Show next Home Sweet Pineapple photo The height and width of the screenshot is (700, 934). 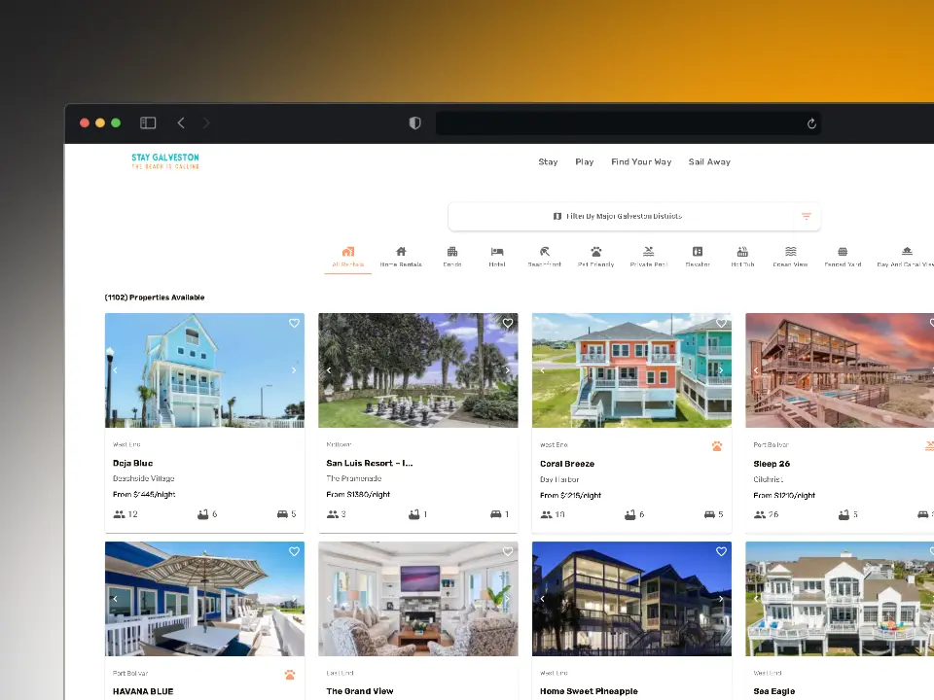pyautogui.click(x=721, y=599)
